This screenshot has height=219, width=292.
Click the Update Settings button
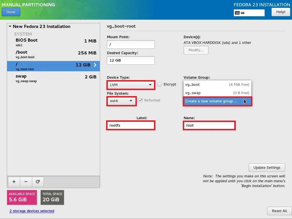coord(267,168)
